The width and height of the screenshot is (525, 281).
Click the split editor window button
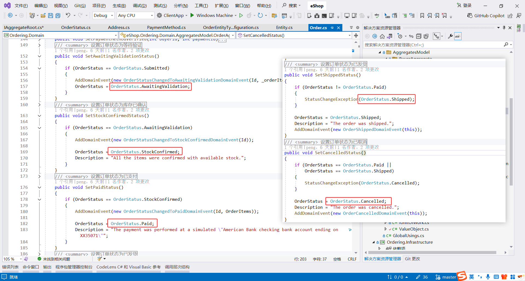(356, 35)
